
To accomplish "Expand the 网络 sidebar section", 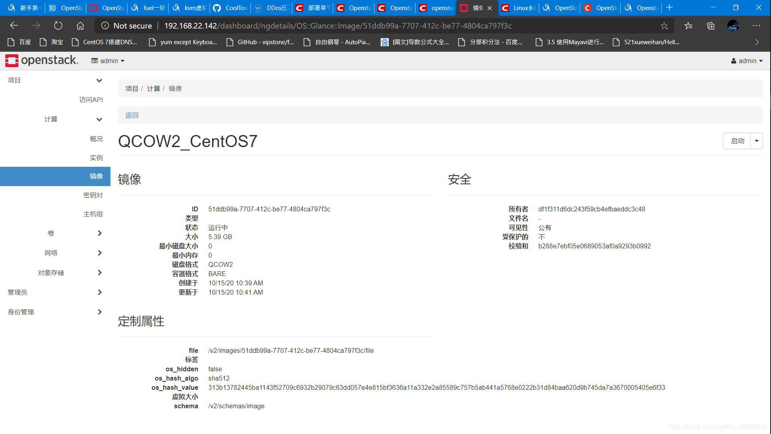I will [x=55, y=253].
